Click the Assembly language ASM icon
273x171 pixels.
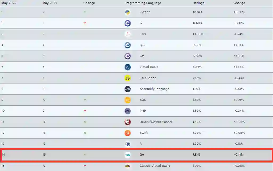[128, 89]
